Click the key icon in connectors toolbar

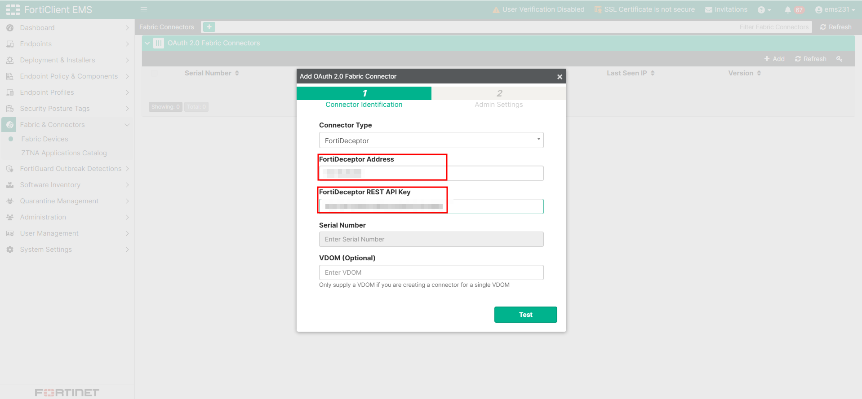[x=839, y=59]
